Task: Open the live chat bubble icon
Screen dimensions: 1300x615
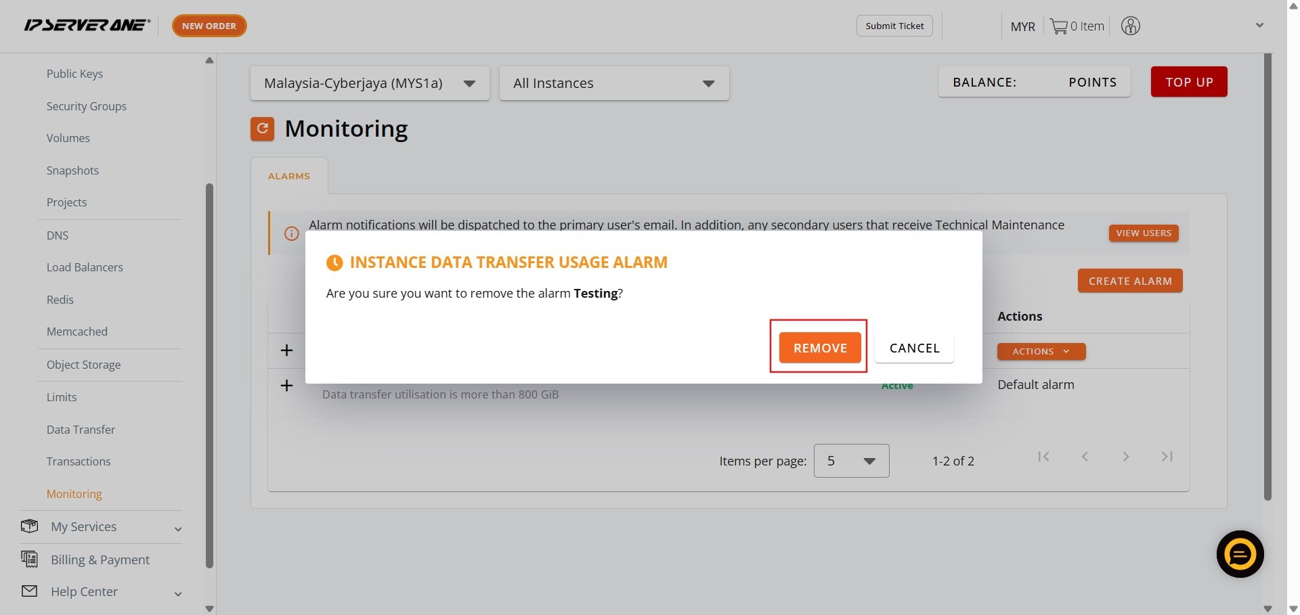Action: pos(1240,554)
